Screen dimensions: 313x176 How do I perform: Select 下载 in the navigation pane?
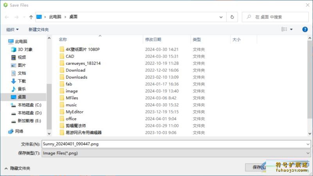coord(22,81)
